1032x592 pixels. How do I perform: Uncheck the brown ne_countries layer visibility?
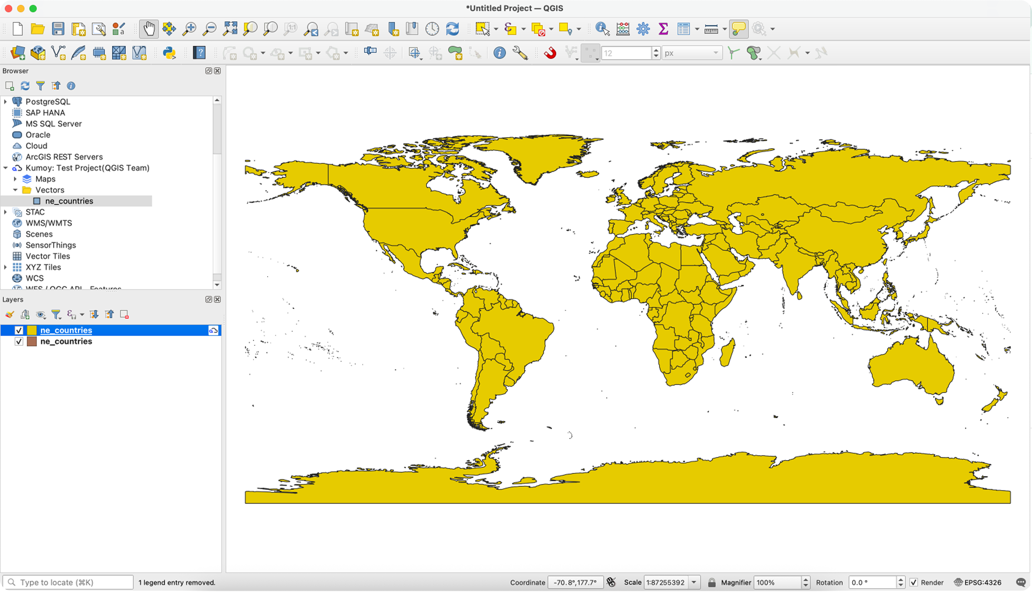[19, 341]
